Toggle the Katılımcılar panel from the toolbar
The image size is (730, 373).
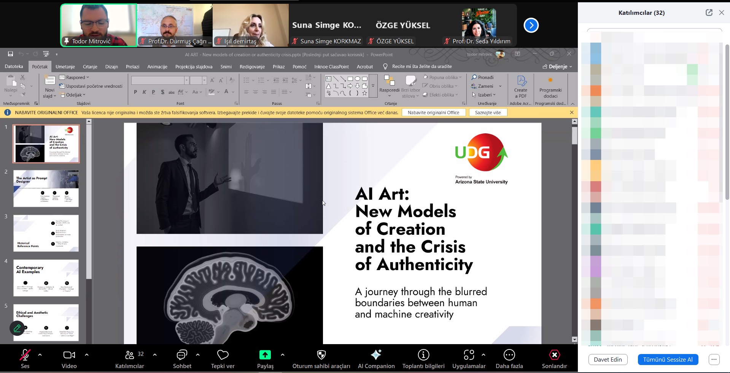(x=130, y=359)
